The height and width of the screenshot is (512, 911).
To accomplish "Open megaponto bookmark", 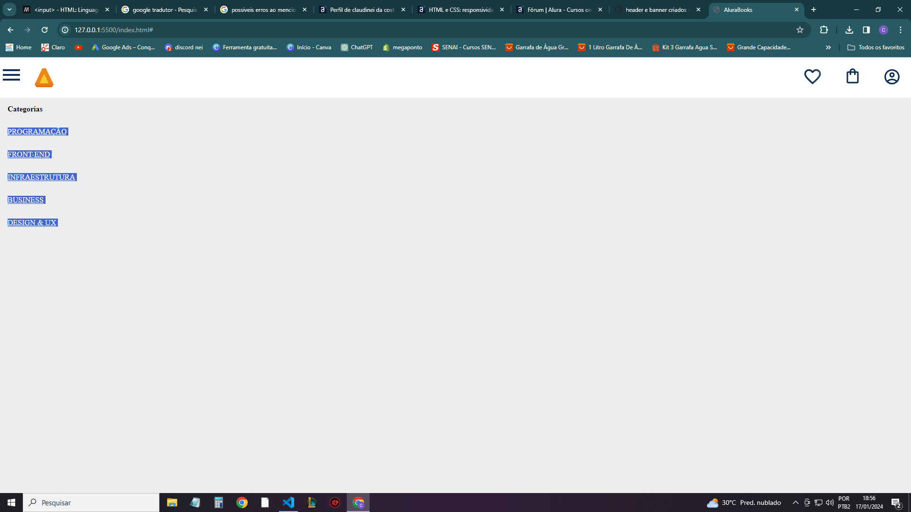I will click(402, 47).
